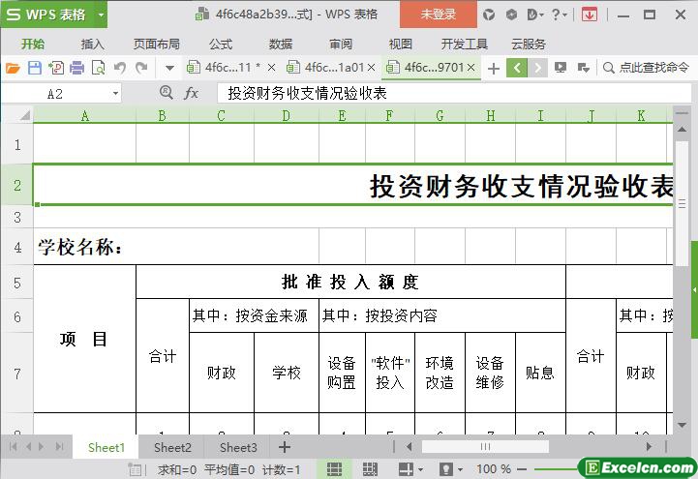The height and width of the screenshot is (479, 698).
Task: Open a new document tab with plus
Action: pos(494,68)
